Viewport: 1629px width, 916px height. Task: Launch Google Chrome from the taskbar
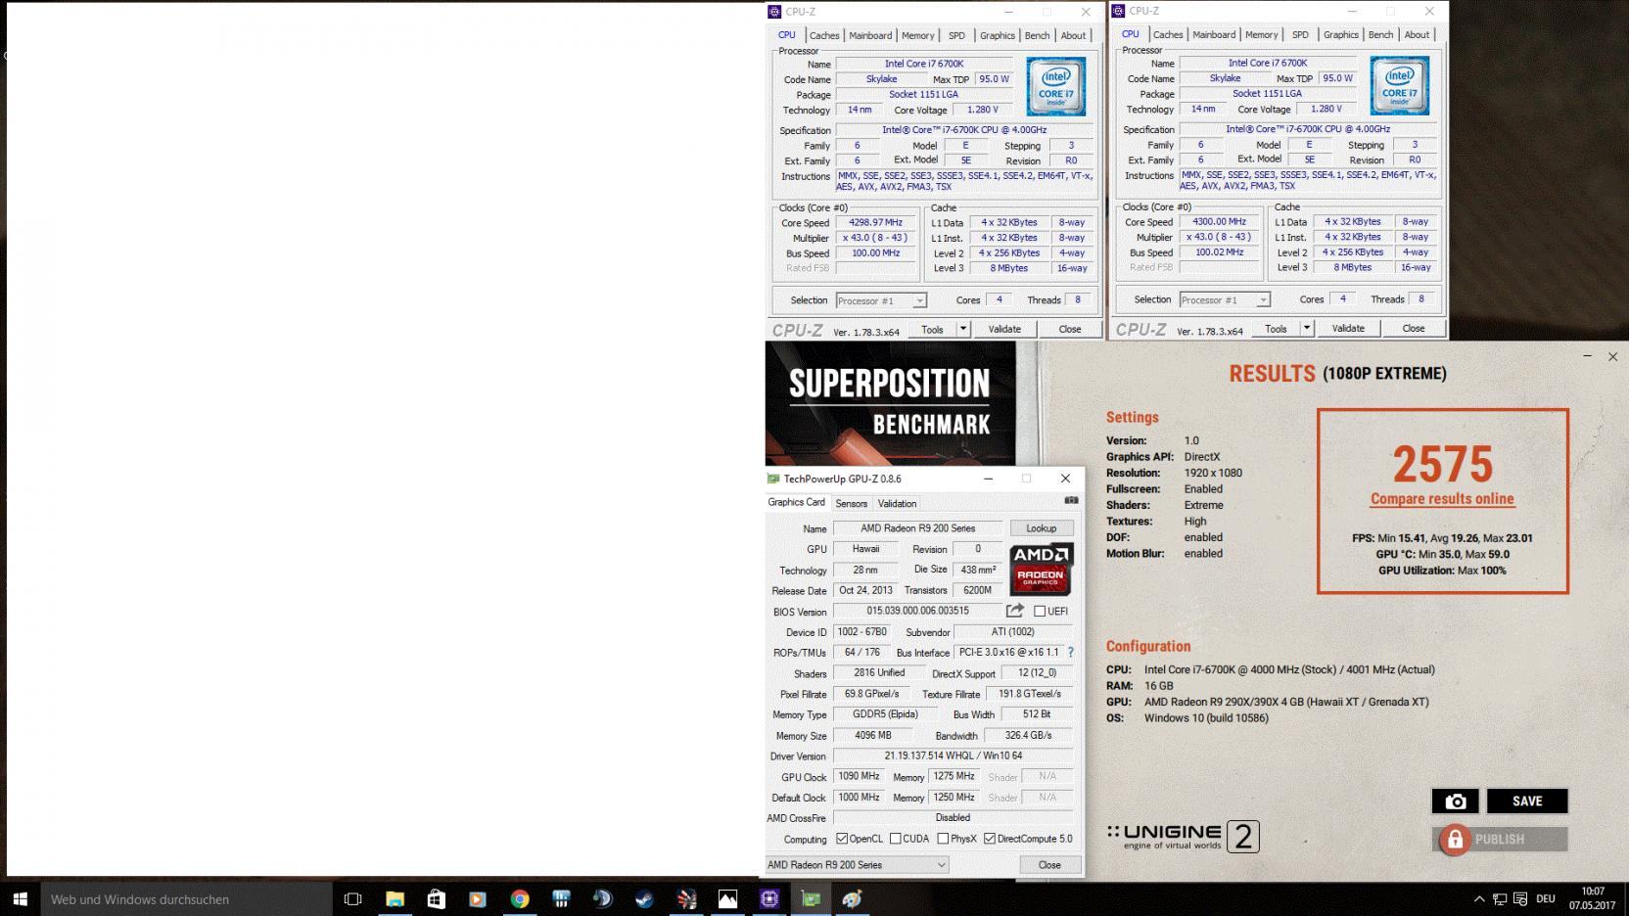(x=520, y=898)
